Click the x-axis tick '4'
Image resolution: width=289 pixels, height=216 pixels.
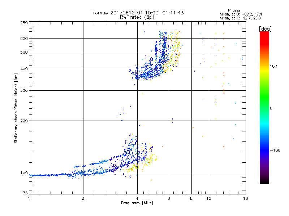coord(137,198)
